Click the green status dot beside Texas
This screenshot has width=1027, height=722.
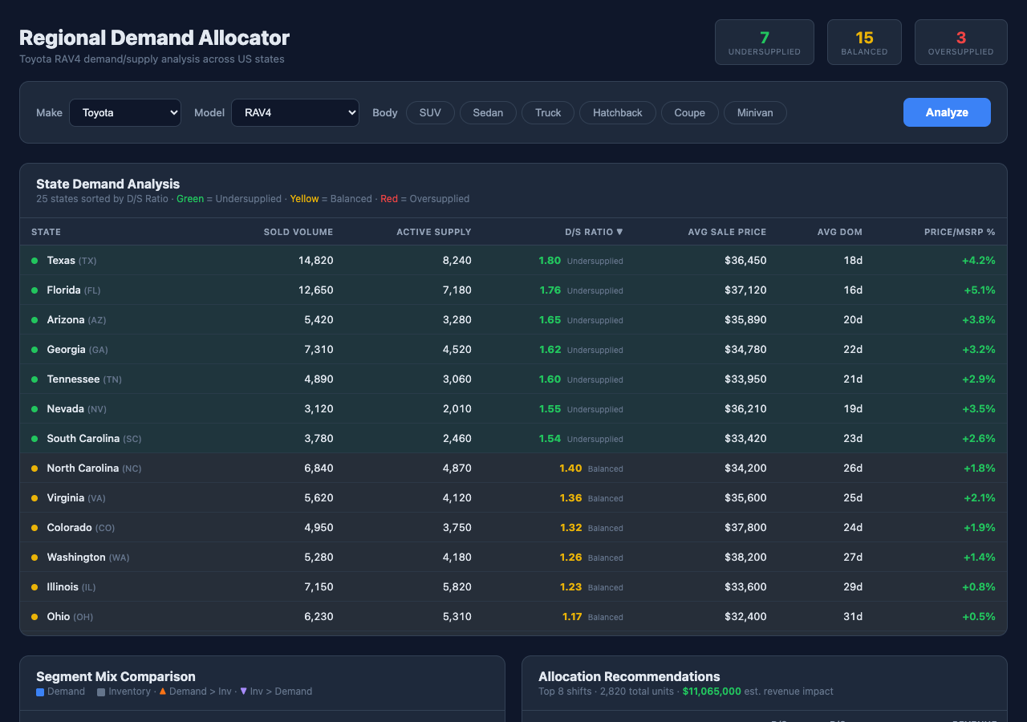(x=33, y=260)
